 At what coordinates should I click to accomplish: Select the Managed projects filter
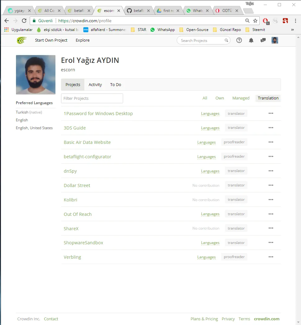(x=241, y=98)
